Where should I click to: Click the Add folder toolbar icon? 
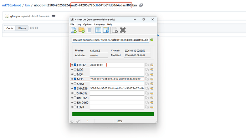[x=82, y=30]
